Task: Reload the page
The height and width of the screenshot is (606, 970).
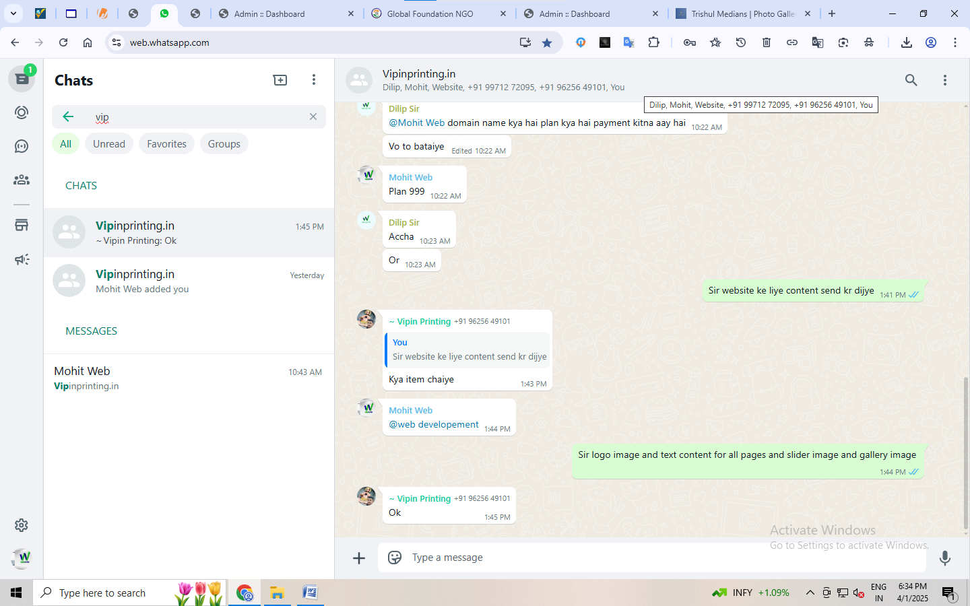Action: click(x=63, y=42)
